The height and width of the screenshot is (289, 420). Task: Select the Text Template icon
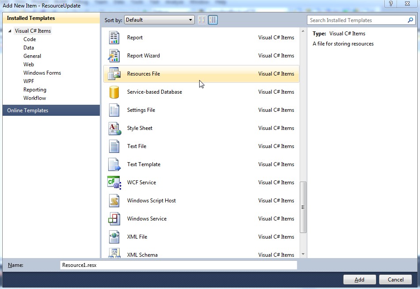114,164
